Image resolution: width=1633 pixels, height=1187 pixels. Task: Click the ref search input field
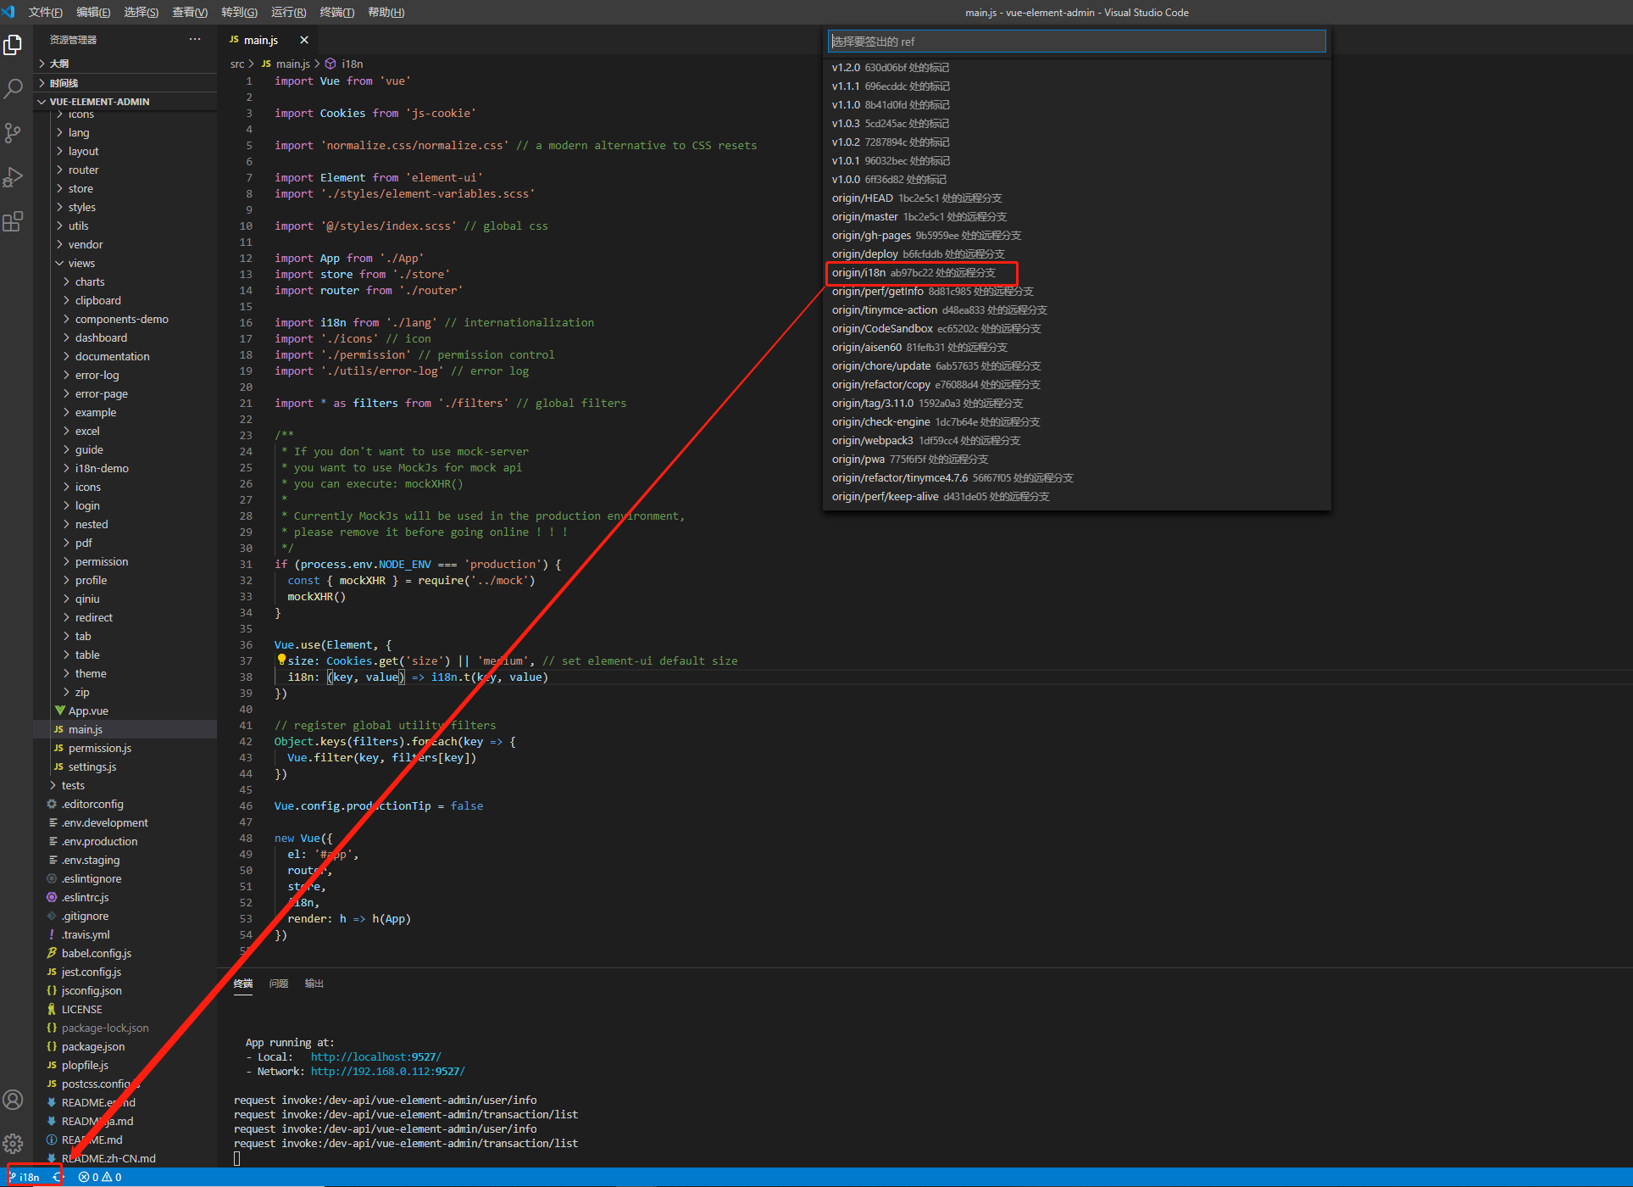pyautogui.click(x=1076, y=42)
